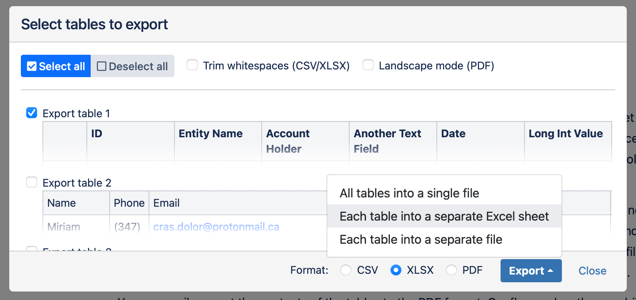Uncheck the Export table 1 checkbox

32,113
